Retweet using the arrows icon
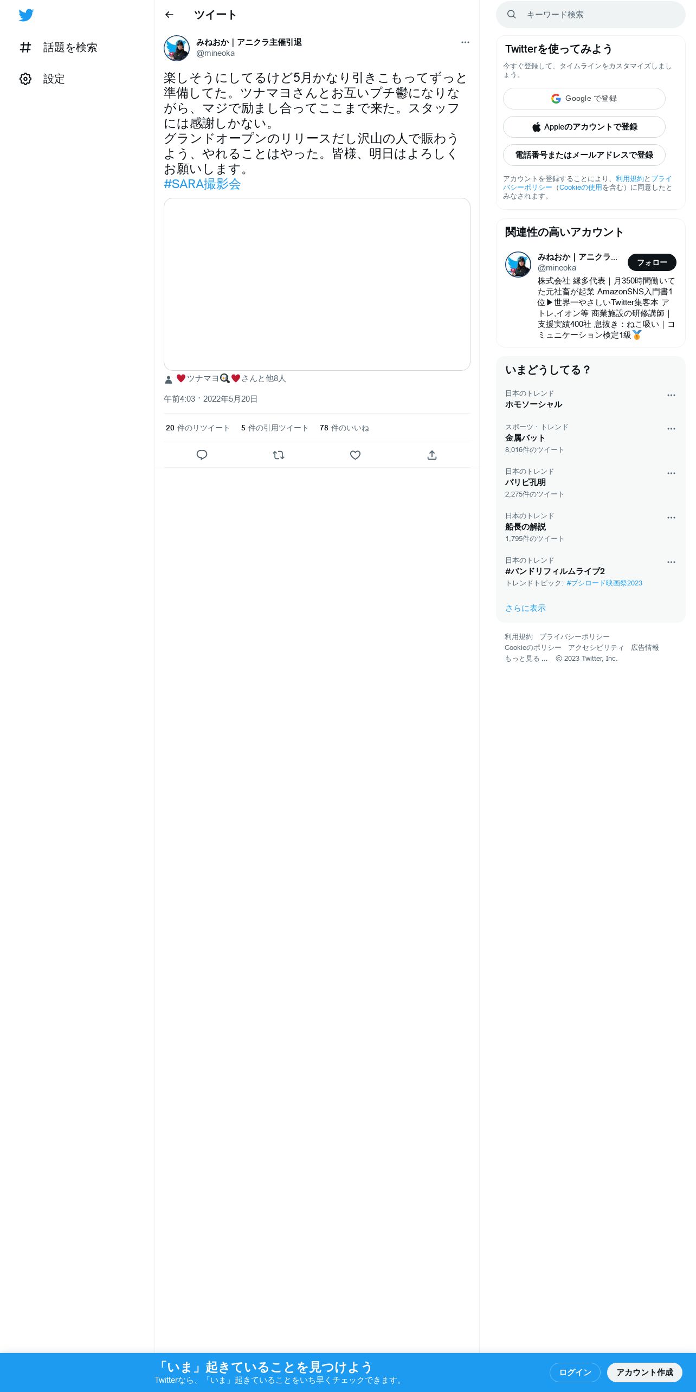This screenshot has width=696, height=1392. pyautogui.click(x=279, y=455)
